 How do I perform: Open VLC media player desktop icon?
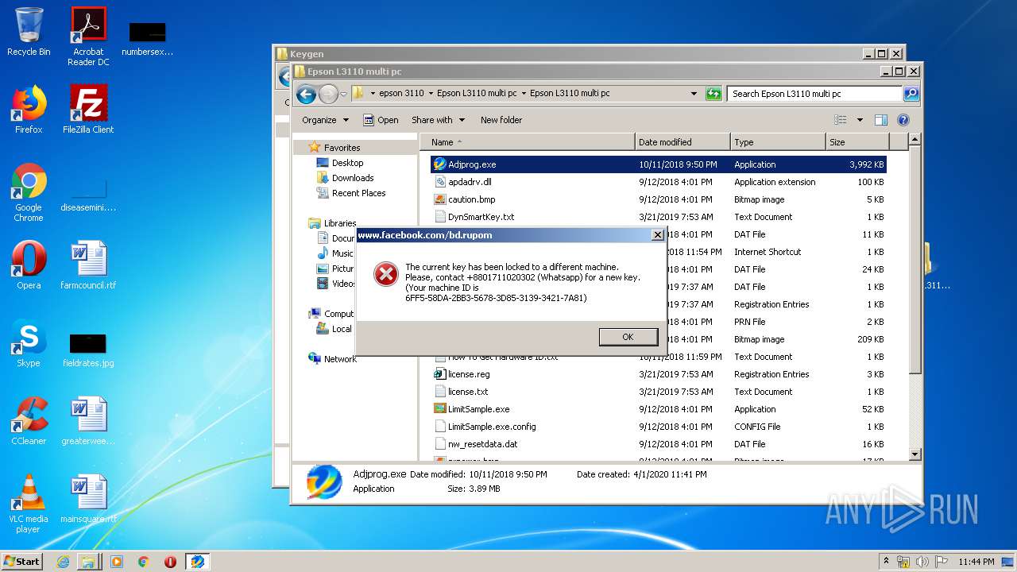[29, 504]
